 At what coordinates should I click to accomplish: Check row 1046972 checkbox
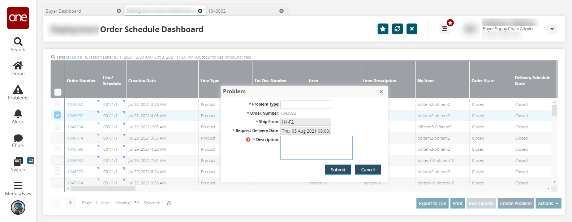(57, 171)
